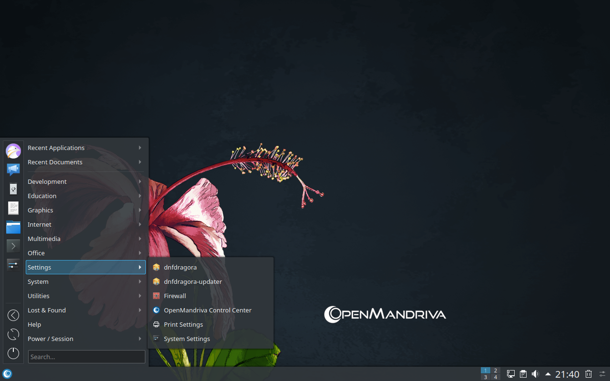Open the blue folder file manager icon
610x381 pixels.
point(13,227)
